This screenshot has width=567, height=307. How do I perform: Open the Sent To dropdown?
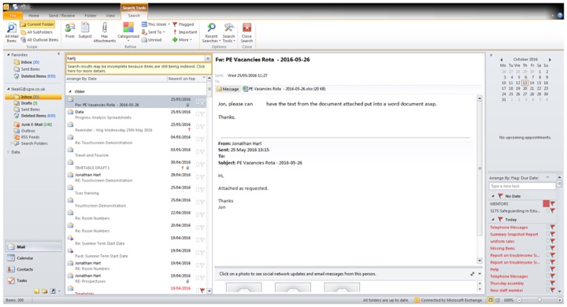coord(154,32)
